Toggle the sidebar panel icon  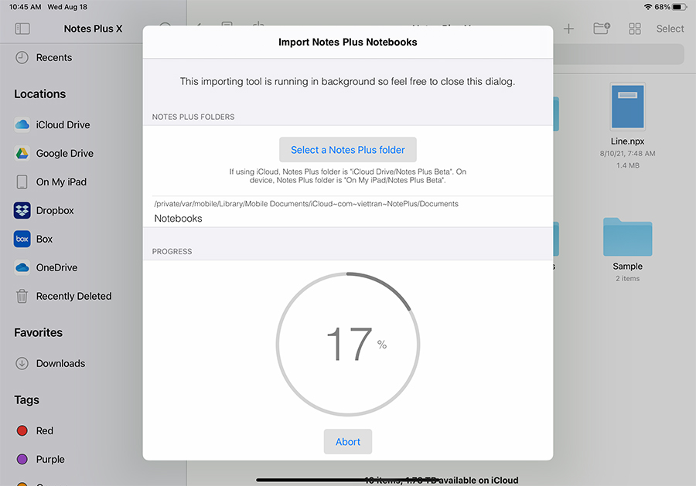[x=22, y=29]
